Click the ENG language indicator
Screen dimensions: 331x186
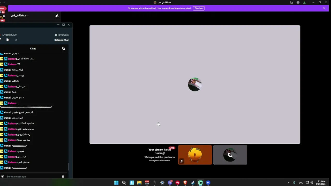301,183
